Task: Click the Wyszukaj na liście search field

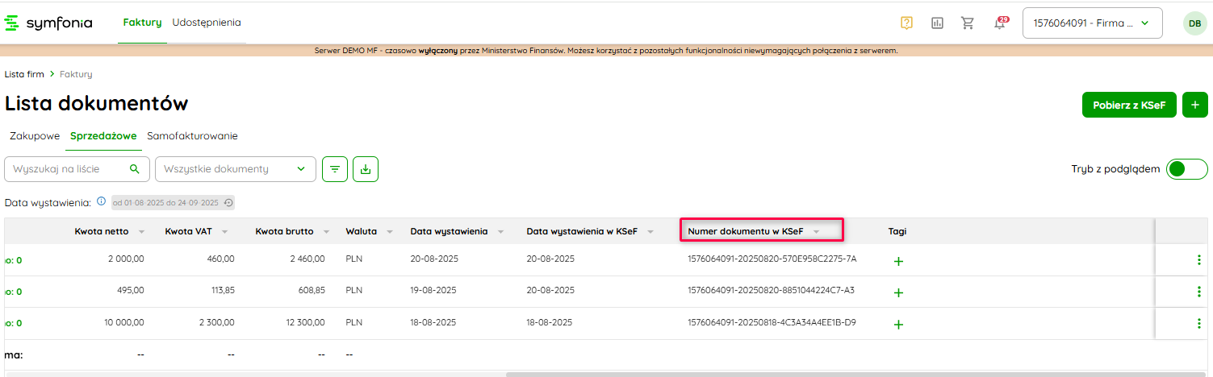Action: [69, 169]
